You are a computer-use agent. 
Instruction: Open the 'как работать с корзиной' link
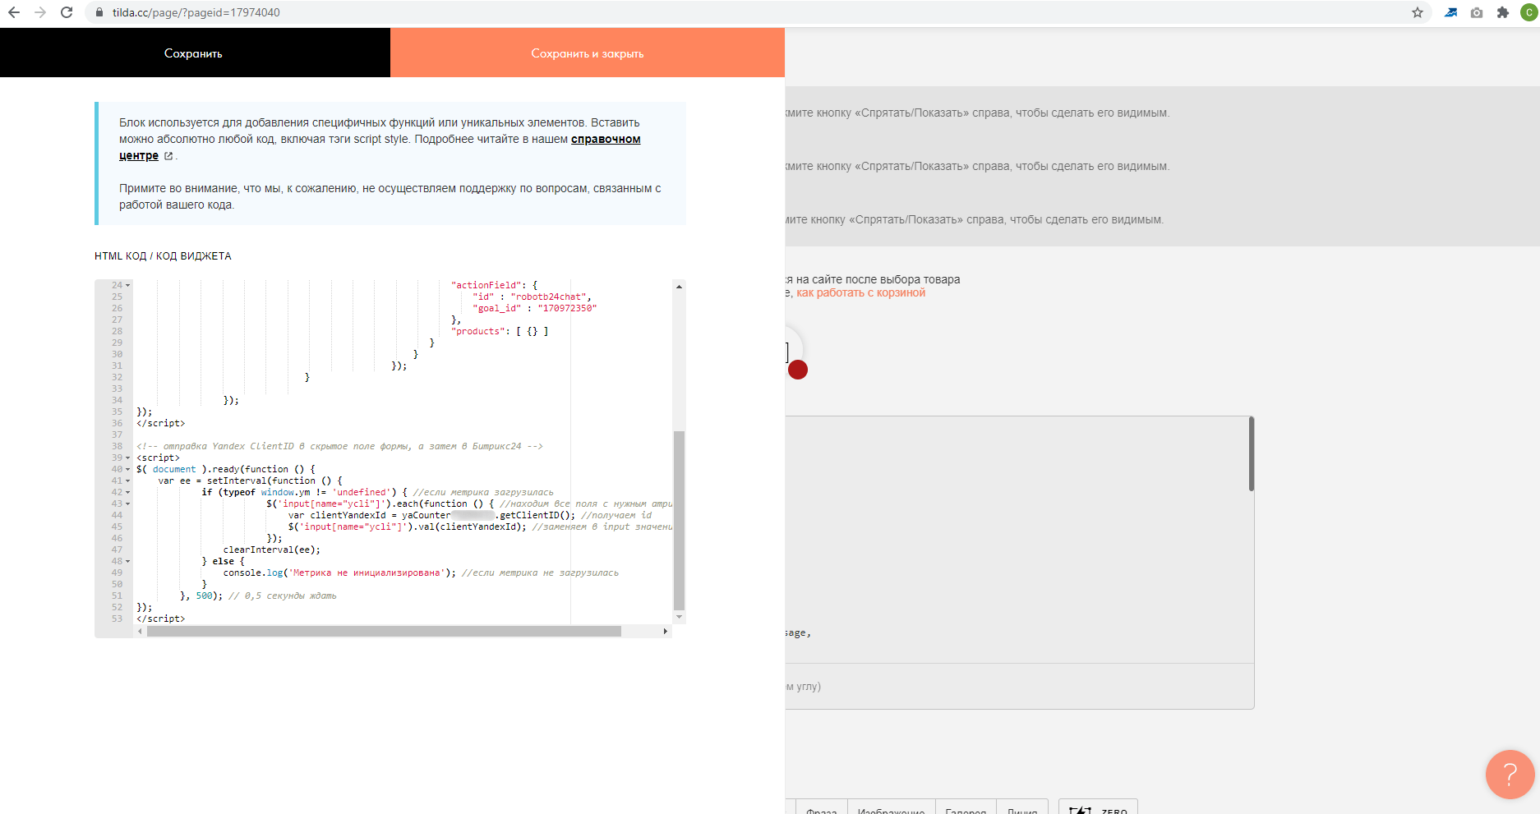coord(860,292)
